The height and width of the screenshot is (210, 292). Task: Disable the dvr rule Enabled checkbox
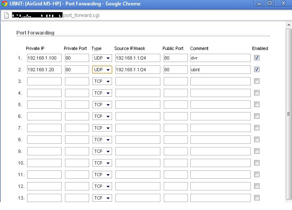[x=257, y=58]
